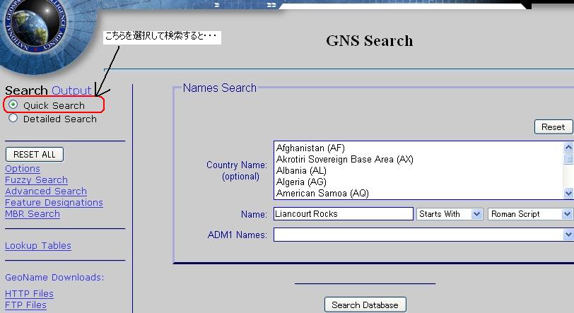Click the country list scroll up arrow
Image resolution: width=574 pixels, height=313 pixels.
[x=568, y=147]
